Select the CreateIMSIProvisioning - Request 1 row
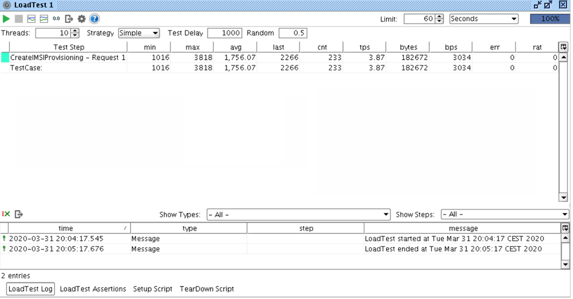Screen dimensions: 573x299 [68, 57]
